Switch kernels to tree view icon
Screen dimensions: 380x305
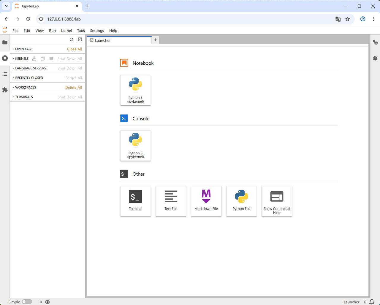click(x=43, y=59)
